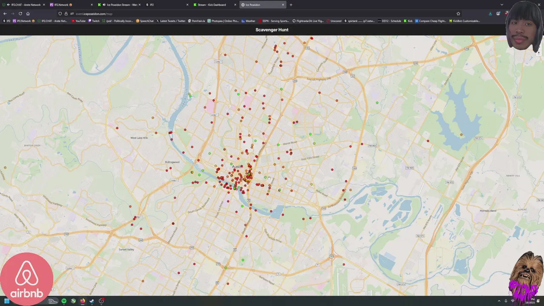Screen dimensions: 544x306
Task: Close the Ice Poseidon tab
Action: pos(283,5)
